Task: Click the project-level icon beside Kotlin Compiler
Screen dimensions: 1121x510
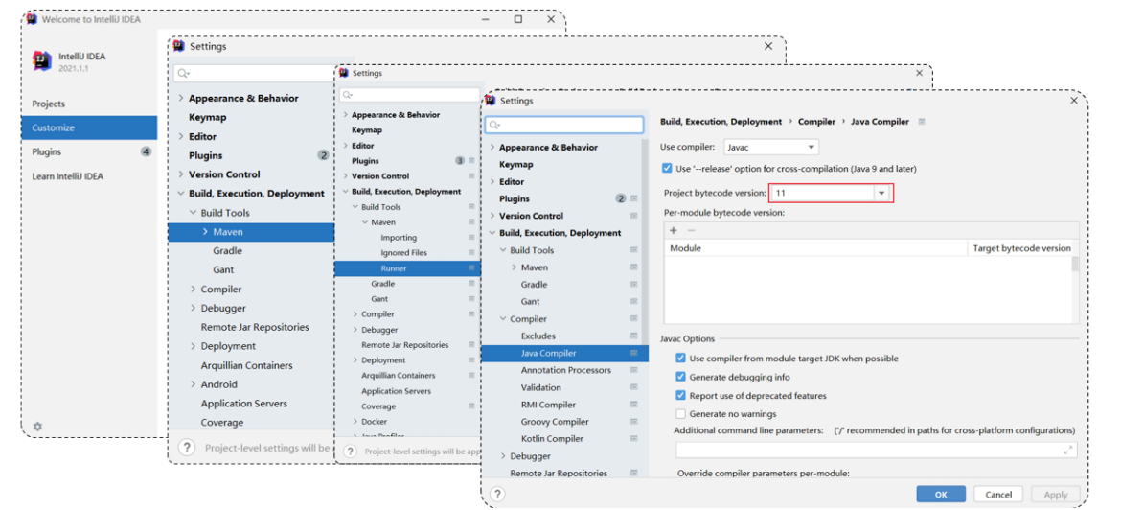Action: [x=634, y=439]
